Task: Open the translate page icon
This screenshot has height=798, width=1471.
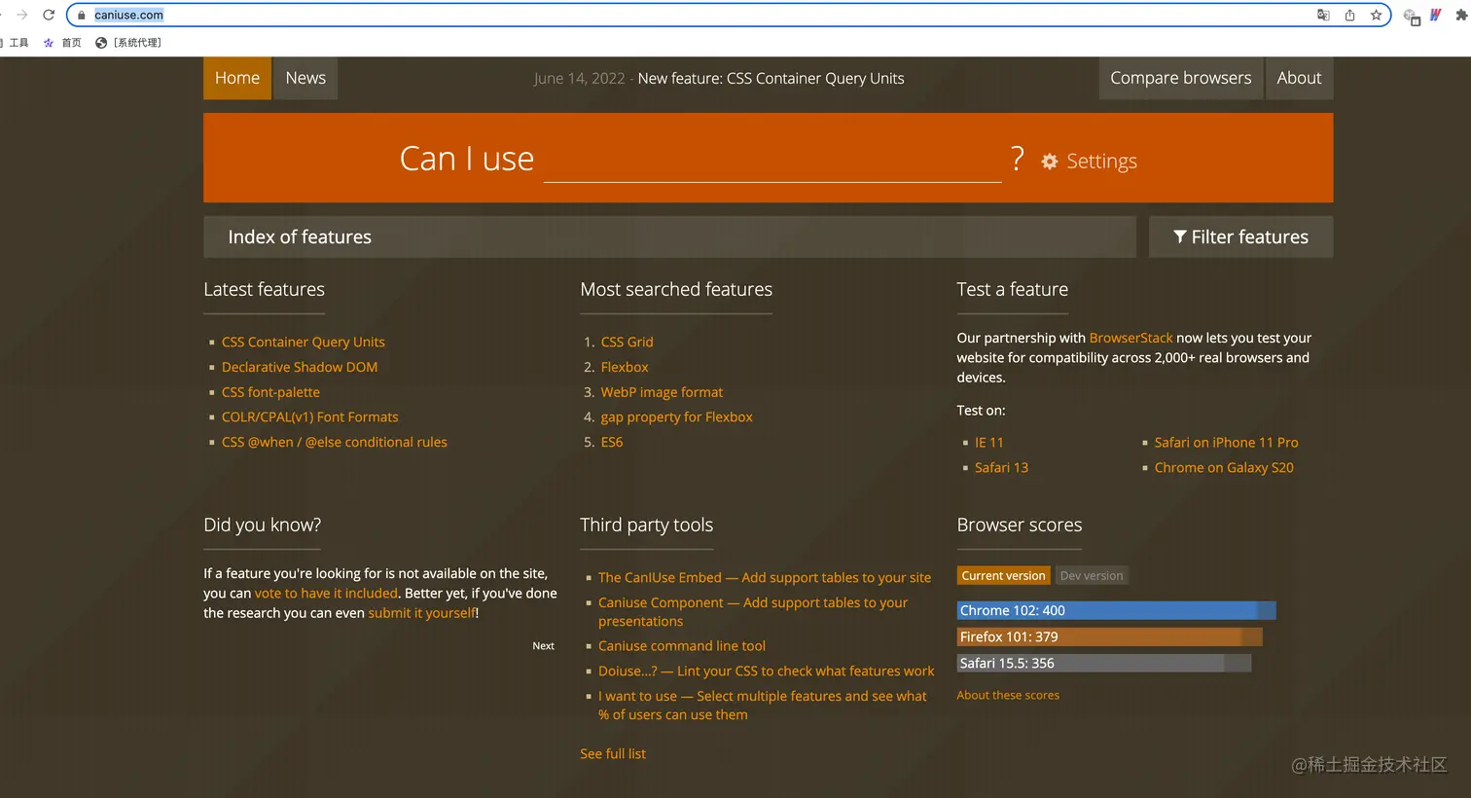Action: (x=1323, y=15)
